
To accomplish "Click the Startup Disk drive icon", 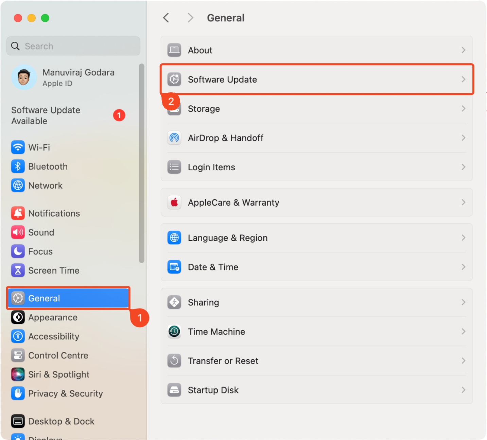I will 174,390.
